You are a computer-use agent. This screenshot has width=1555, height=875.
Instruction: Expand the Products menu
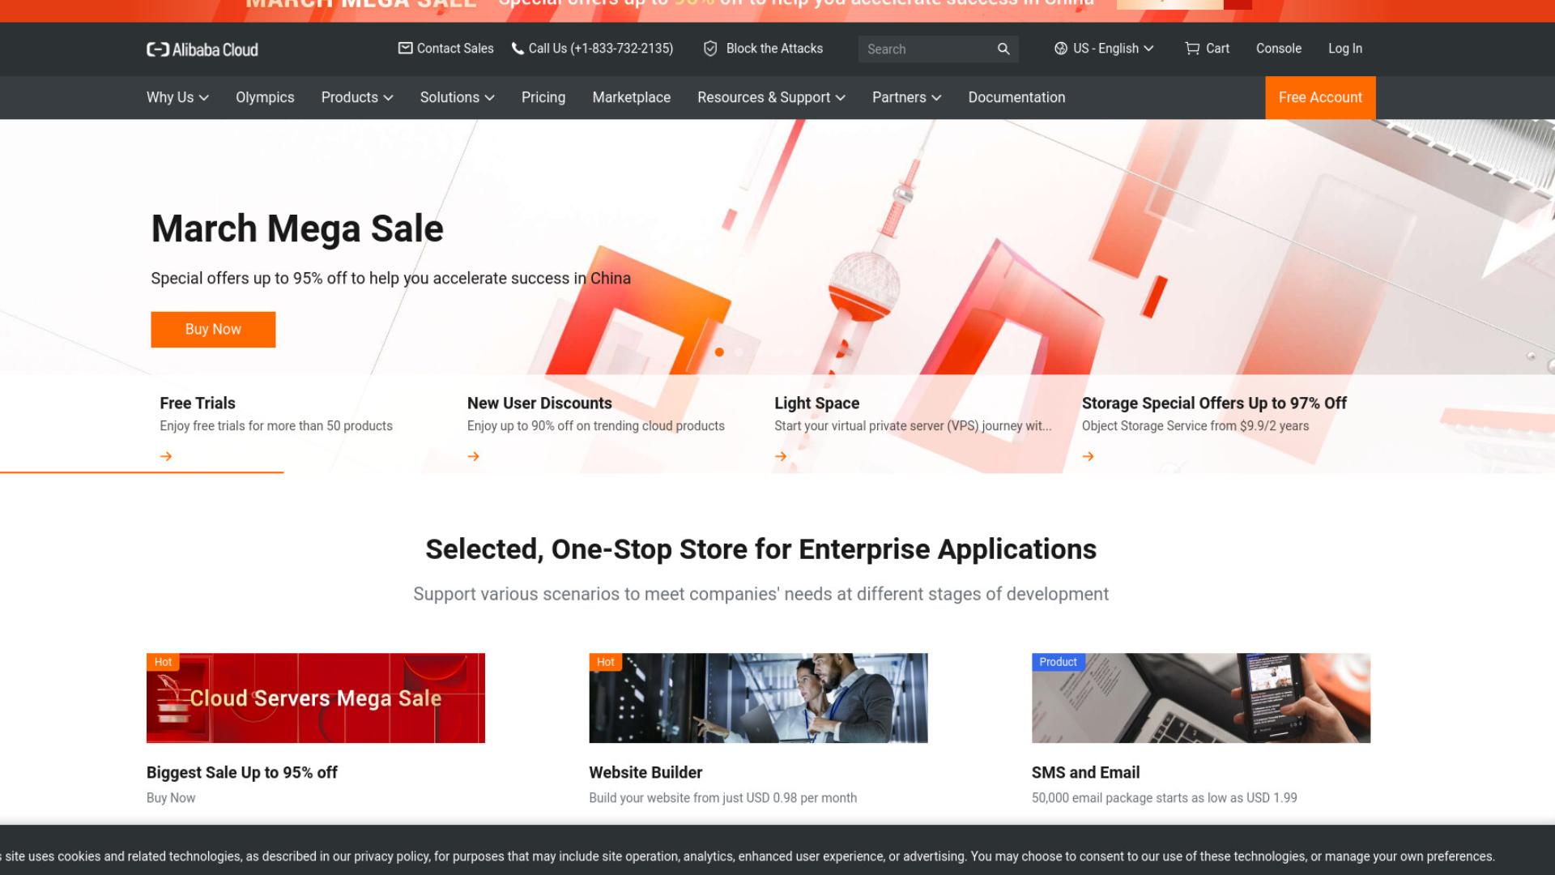[357, 97]
